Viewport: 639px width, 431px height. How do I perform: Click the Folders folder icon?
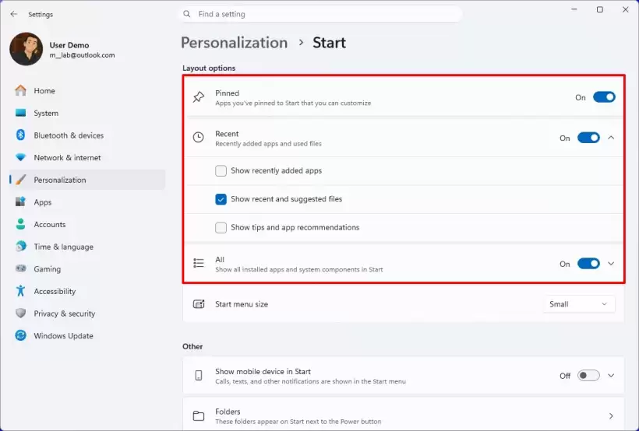click(x=199, y=415)
